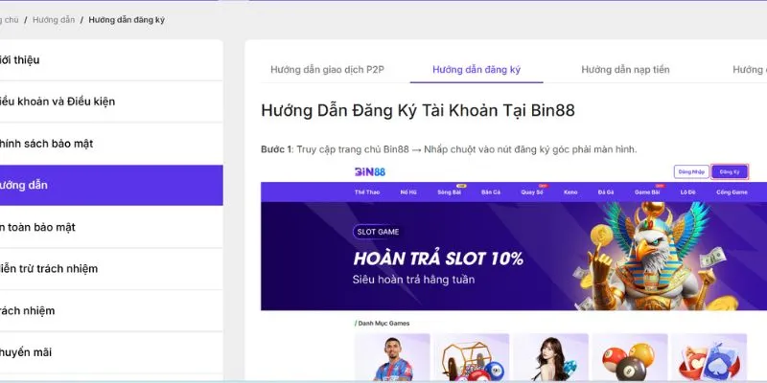Open the playing cards game category card

pyautogui.click(x=709, y=357)
